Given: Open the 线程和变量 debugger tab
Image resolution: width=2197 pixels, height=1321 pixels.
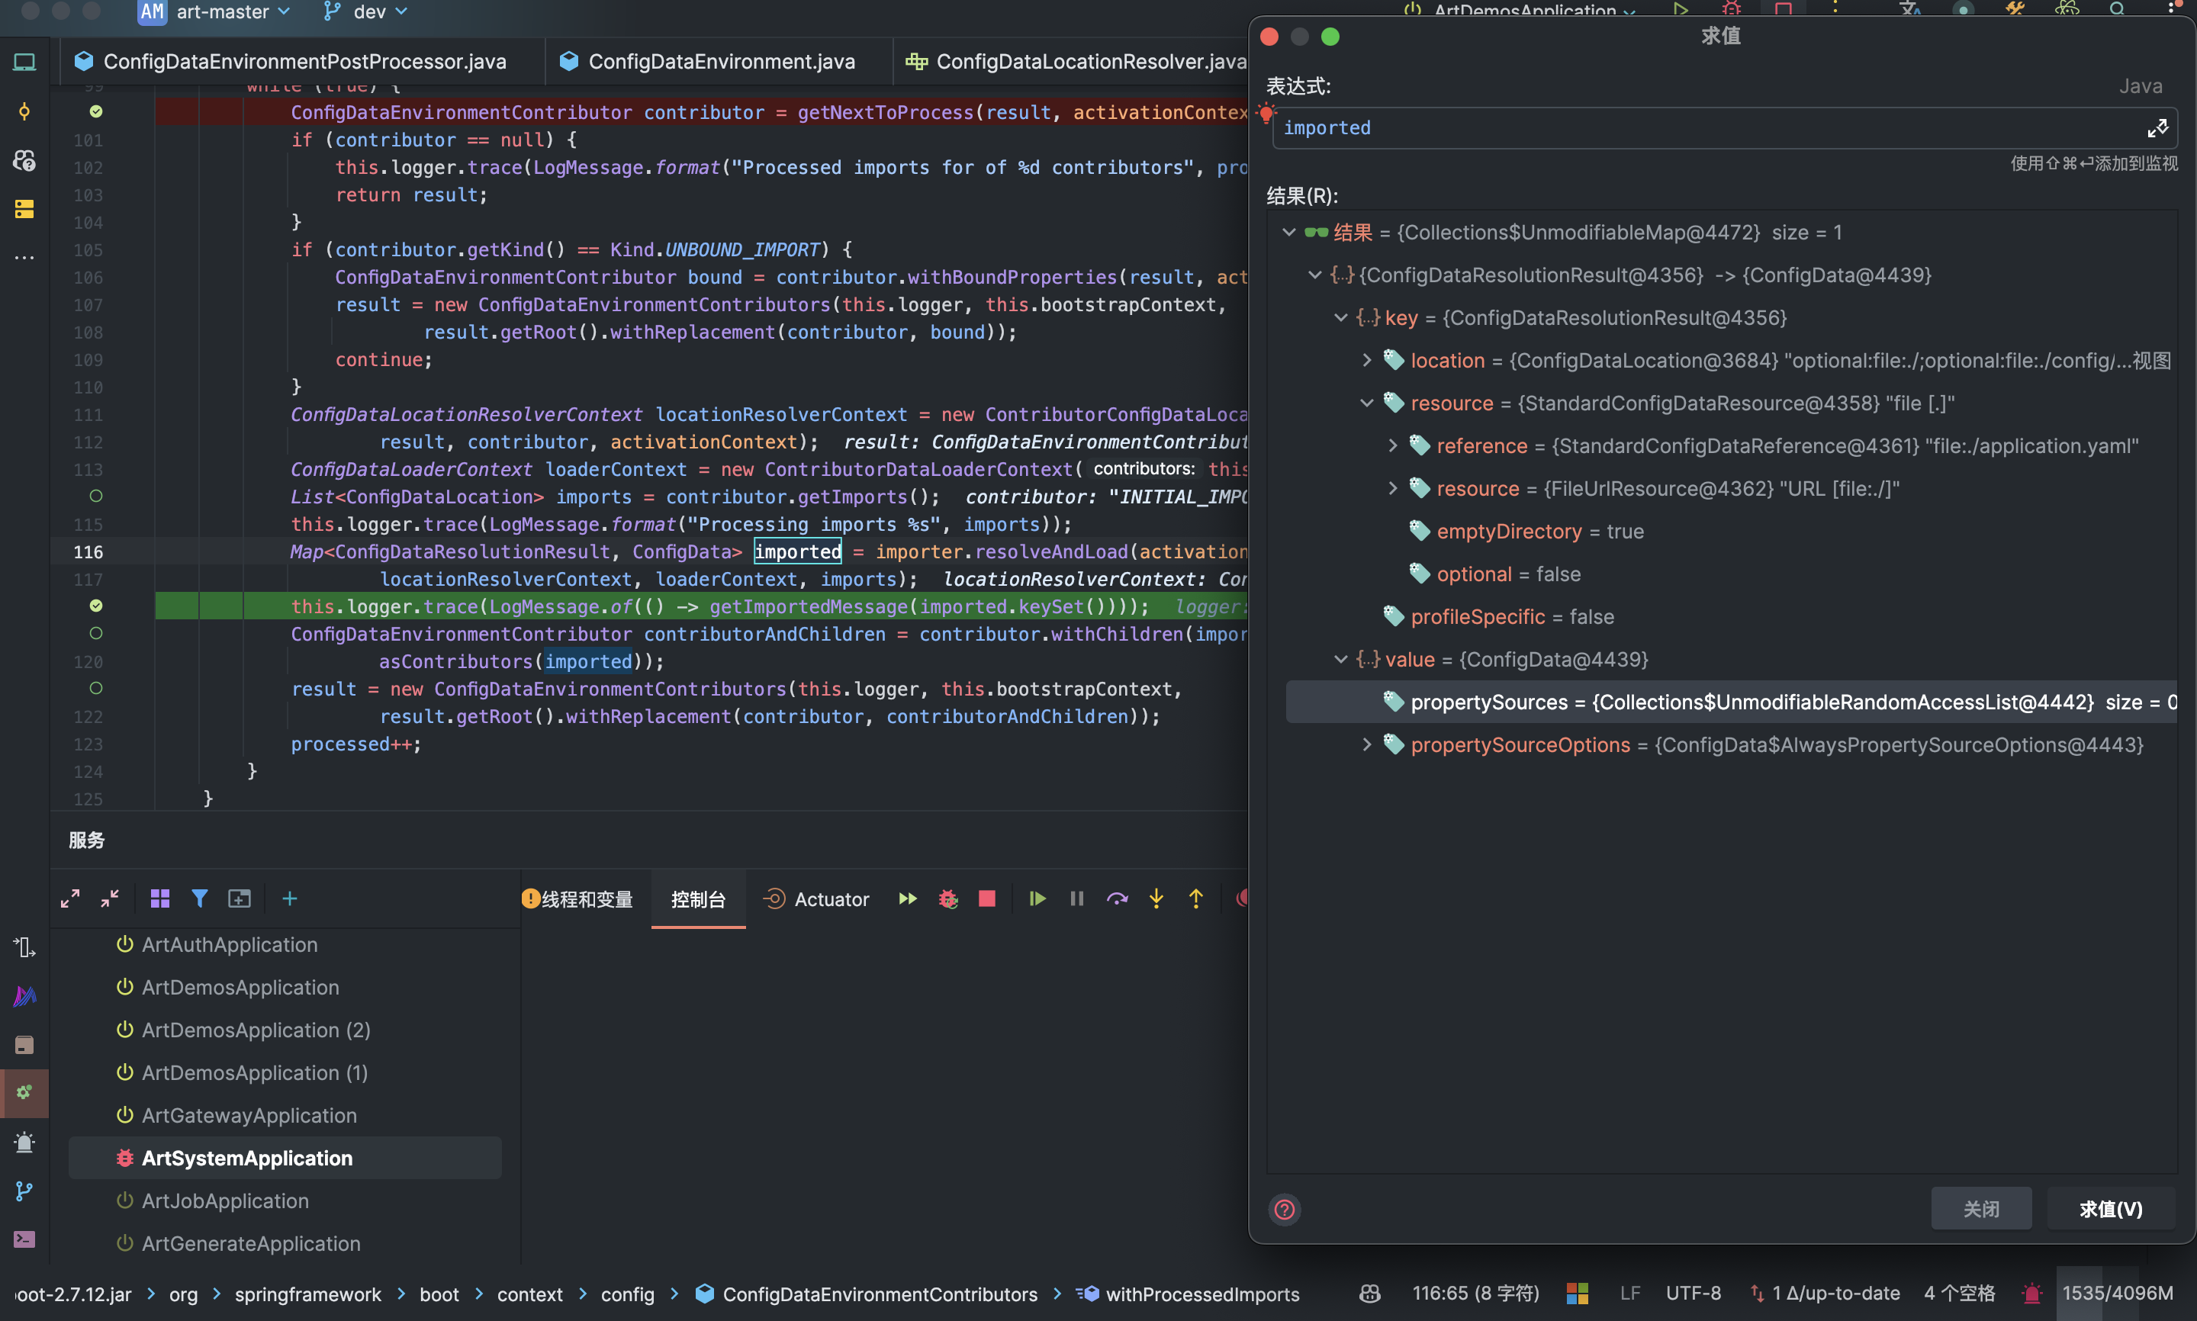Looking at the screenshot, I should [586, 899].
